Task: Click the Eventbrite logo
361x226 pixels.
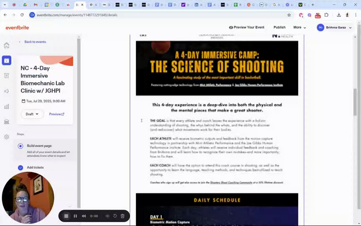Action: [17, 27]
